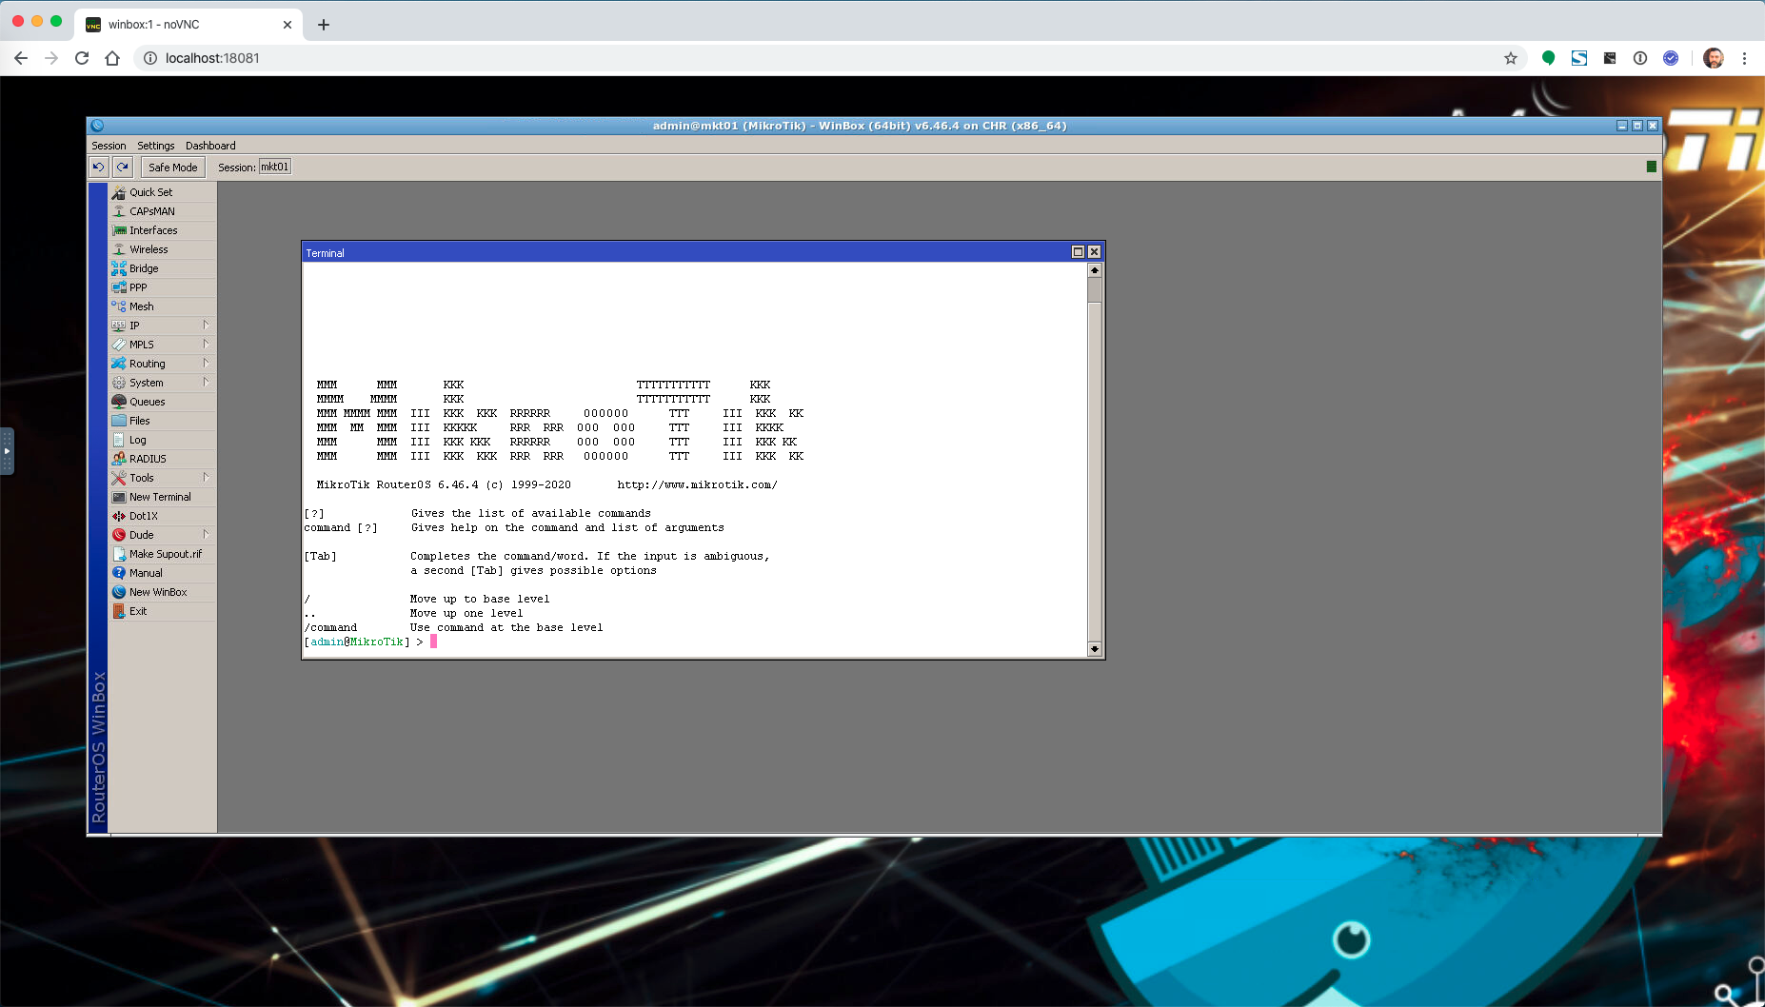This screenshot has height=1007, width=1765.
Task: Open the noVNC control panel handle
Action: (7, 450)
